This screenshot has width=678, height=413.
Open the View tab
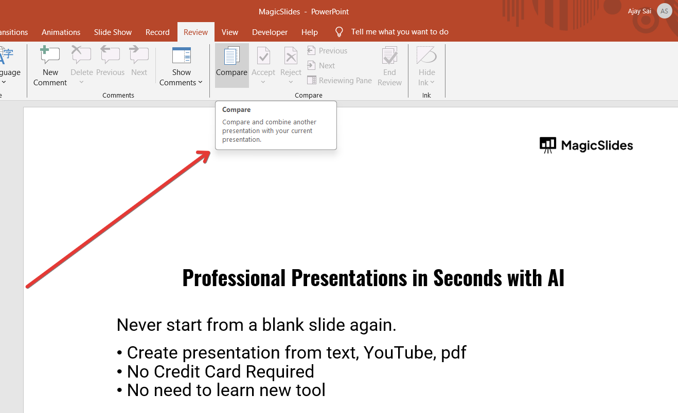click(230, 32)
